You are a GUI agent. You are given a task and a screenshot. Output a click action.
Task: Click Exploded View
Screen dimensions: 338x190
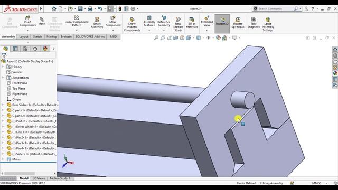206,21
